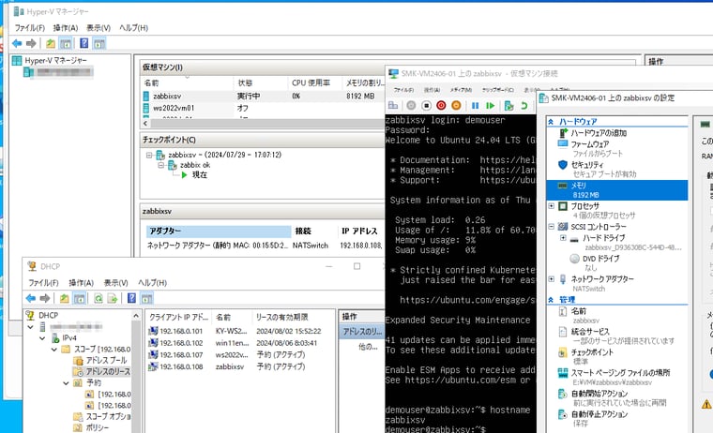Pause the zabbixsv virtual machine

pos(476,105)
